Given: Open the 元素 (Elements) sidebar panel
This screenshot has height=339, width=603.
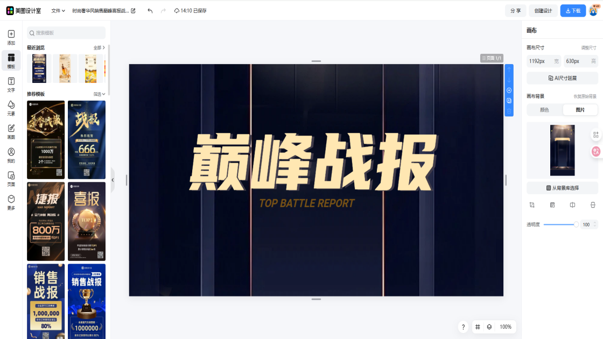Looking at the screenshot, I should pos(11,108).
